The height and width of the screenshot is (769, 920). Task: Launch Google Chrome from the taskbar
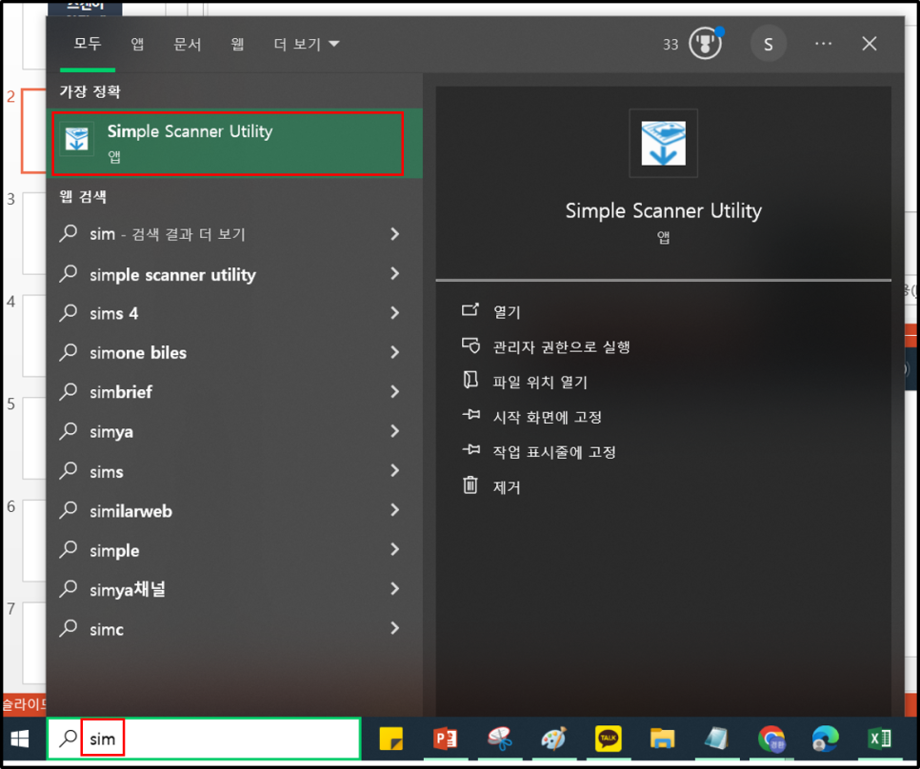pos(770,739)
